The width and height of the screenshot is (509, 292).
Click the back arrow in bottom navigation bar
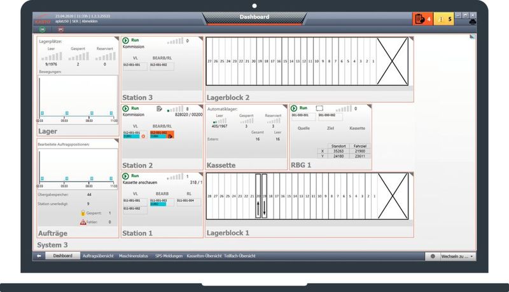(x=39, y=256)
